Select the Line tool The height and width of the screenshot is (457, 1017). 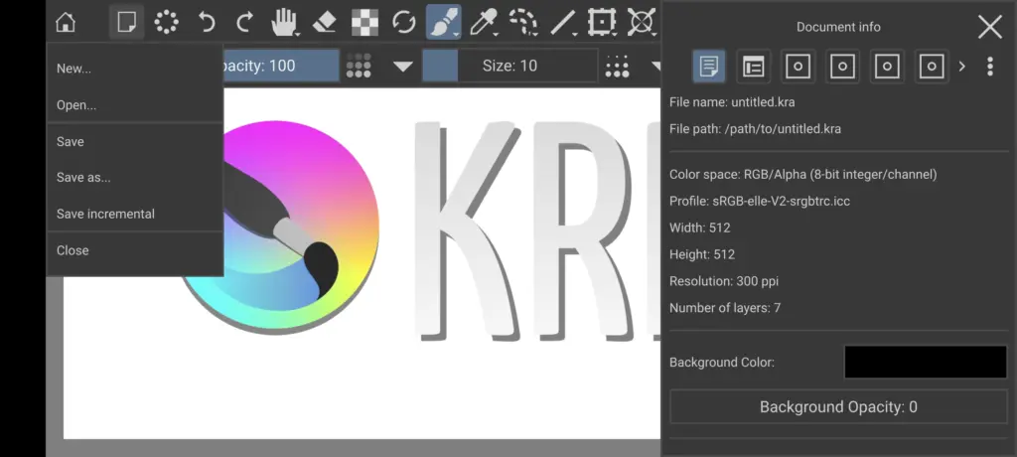(x=563, y=22)
